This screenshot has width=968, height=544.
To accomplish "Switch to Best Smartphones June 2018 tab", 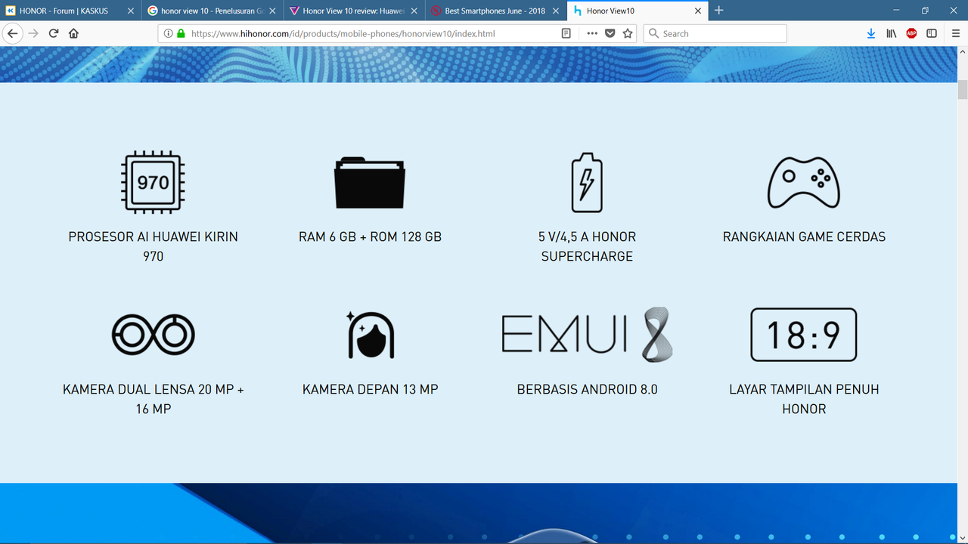I will 495,11.
